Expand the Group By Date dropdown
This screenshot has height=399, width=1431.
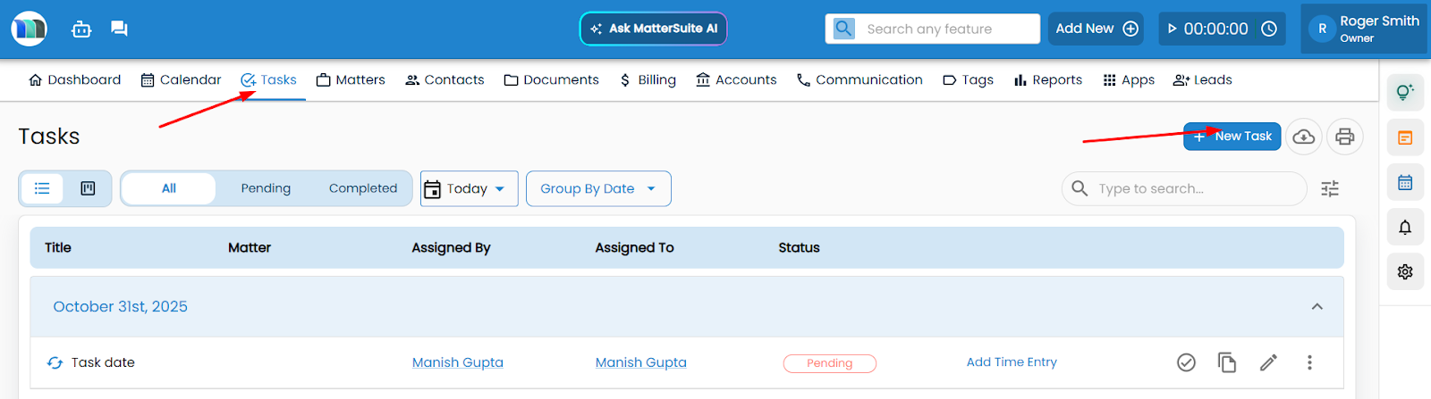tap(597, 188)
